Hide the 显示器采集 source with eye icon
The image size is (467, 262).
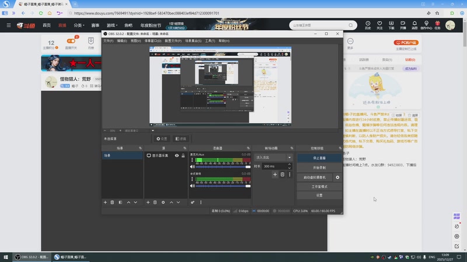[x=176, y=156]
